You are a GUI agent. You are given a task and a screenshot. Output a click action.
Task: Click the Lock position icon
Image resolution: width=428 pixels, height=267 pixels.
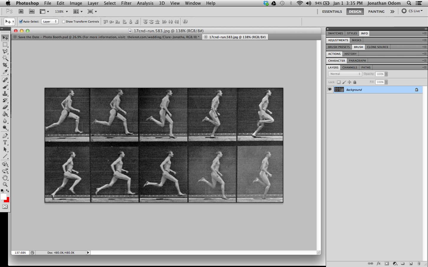click(350, 82)
